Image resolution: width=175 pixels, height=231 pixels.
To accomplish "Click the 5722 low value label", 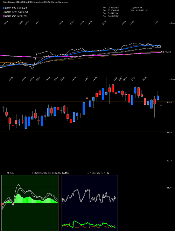I will pos(133,79).
